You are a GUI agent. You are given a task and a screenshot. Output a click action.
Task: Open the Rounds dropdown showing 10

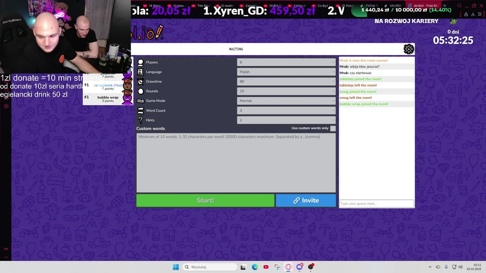point(286,91)
